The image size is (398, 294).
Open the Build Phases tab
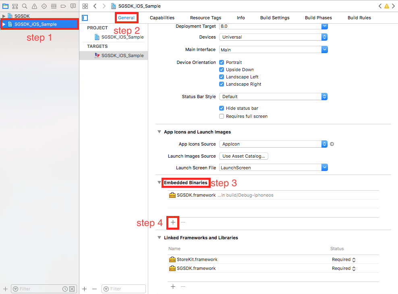point(318,18)
